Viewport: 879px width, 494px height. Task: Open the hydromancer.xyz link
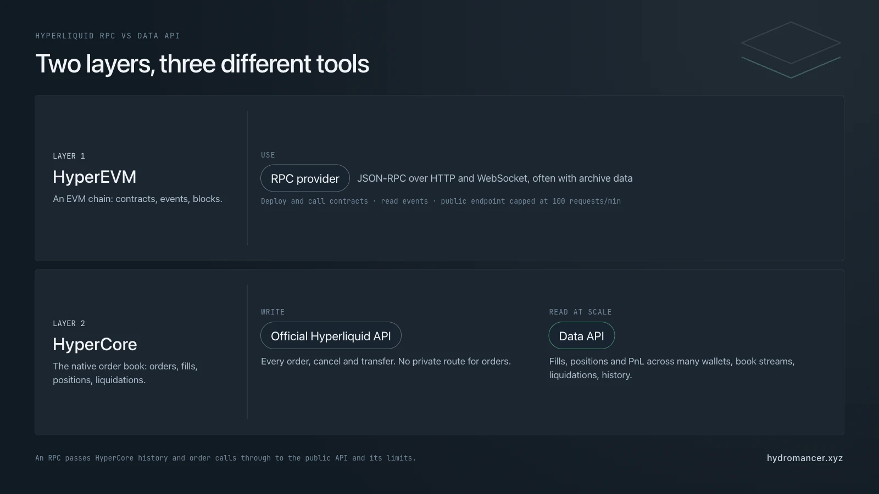(805, 458)
